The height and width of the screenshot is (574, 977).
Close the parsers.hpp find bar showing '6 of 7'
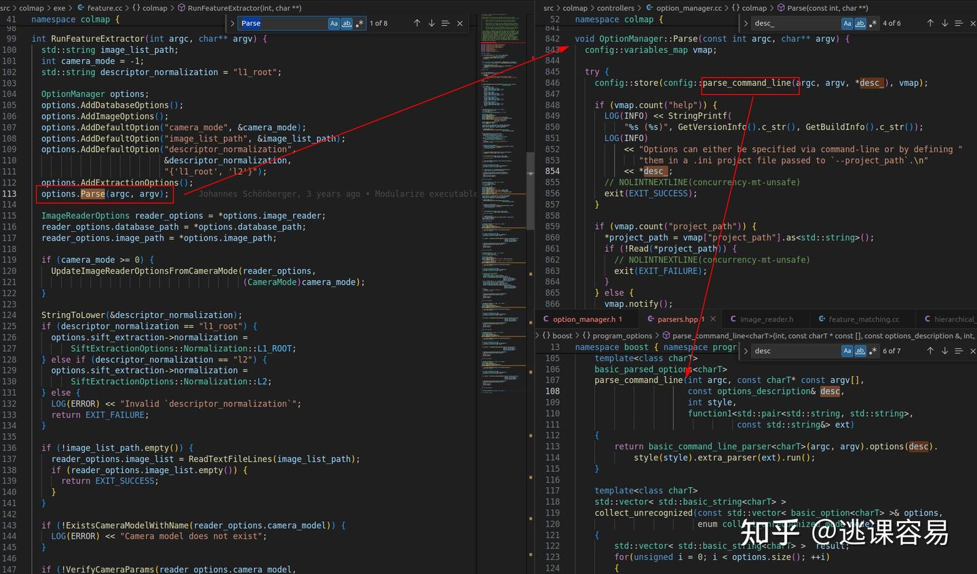[x=973, y=351]
